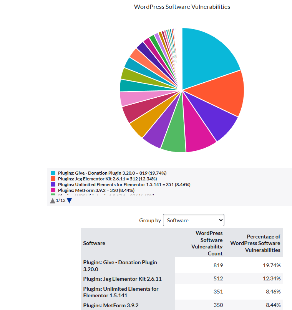292x310 pixels.
Task: Click the magenta MetForm legend marker
Action: point(53,190)
